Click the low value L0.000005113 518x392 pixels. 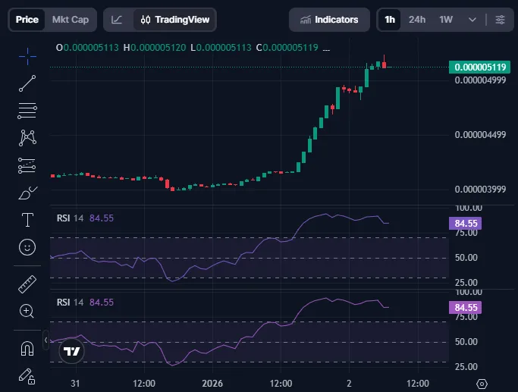pos(221,48)
